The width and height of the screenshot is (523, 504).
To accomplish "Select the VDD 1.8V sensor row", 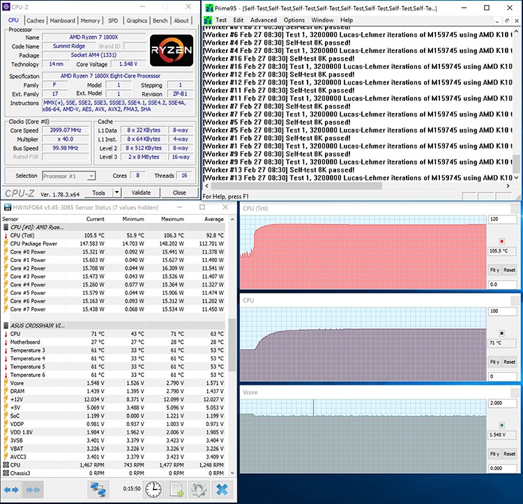I will [x=114, y=432].
